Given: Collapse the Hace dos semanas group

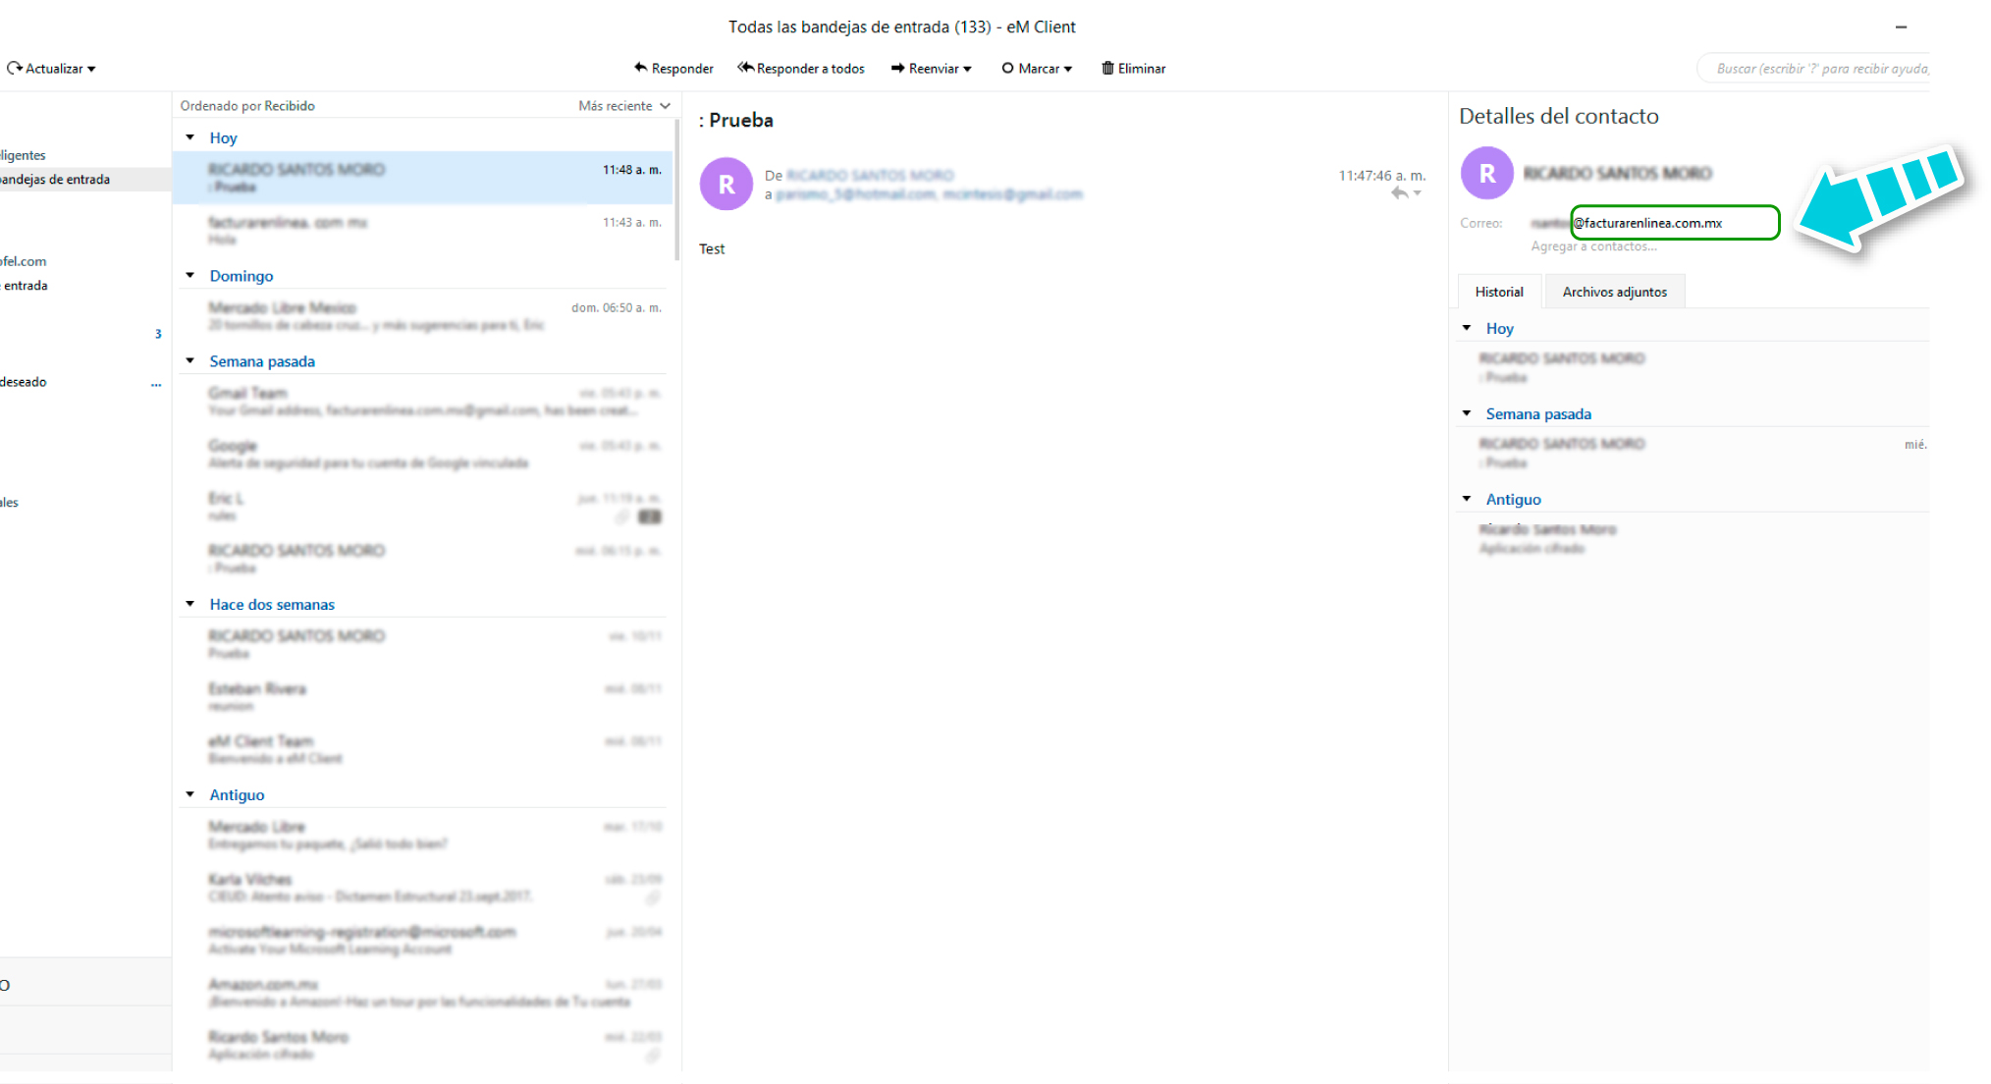Looking at the screenshot, I should coord(189,603).
